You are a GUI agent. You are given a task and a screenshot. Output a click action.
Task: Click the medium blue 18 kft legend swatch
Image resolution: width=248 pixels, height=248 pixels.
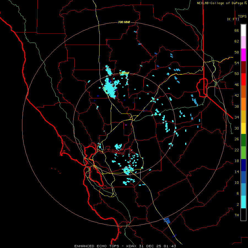pos(243,177)
